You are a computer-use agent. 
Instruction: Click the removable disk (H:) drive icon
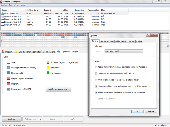(3, 22)
